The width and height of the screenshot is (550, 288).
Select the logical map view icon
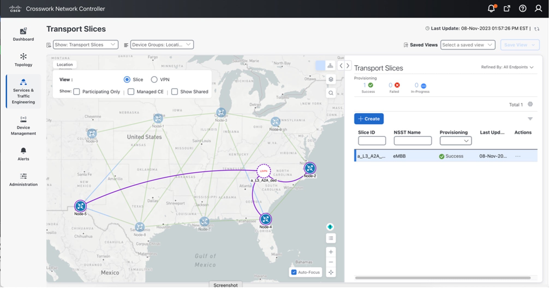[330, 66]
